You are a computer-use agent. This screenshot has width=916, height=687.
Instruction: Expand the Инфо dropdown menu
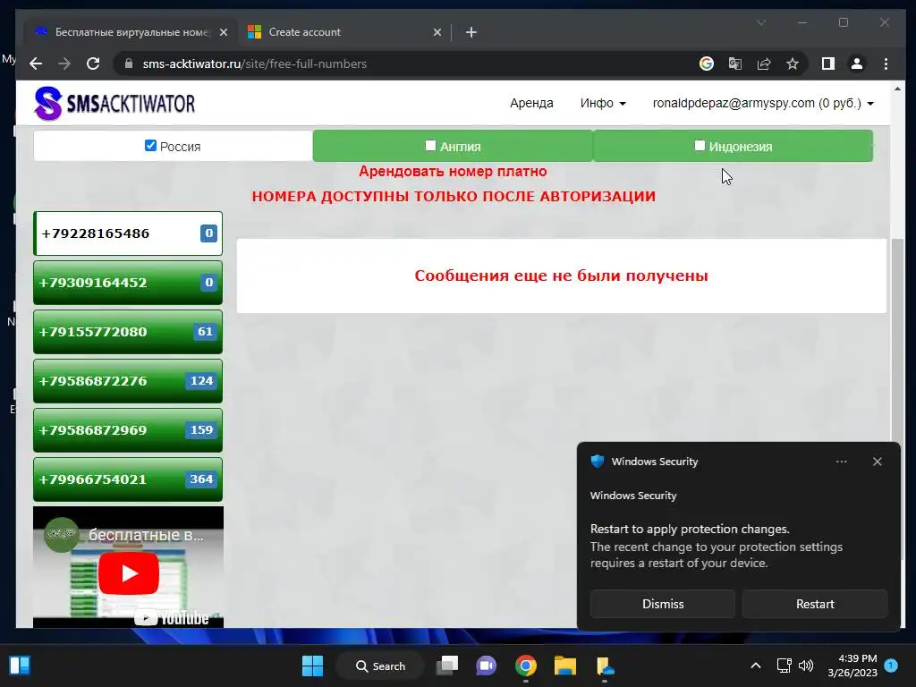603,104
